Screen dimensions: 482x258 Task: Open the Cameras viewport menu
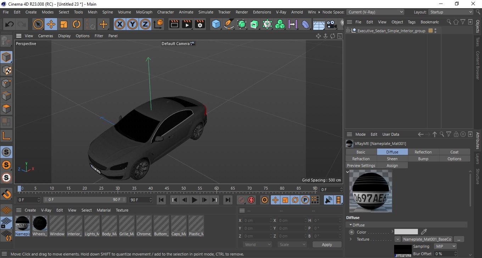tap(46, 36)
